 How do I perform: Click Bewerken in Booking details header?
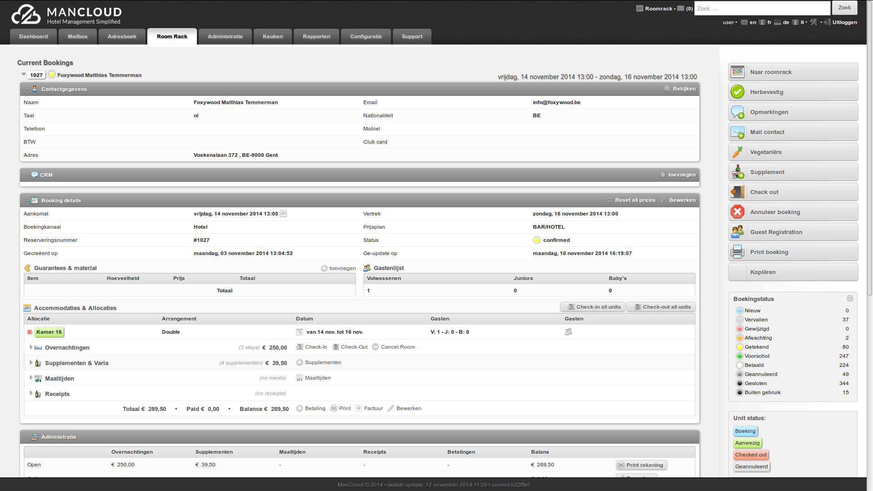[678, 200]
